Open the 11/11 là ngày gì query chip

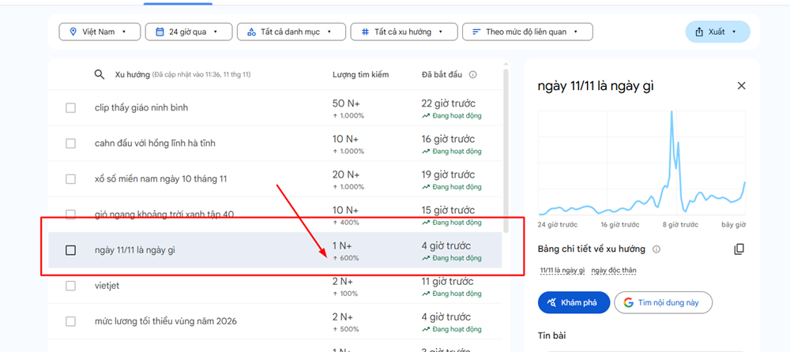click(x=562, y=271)
